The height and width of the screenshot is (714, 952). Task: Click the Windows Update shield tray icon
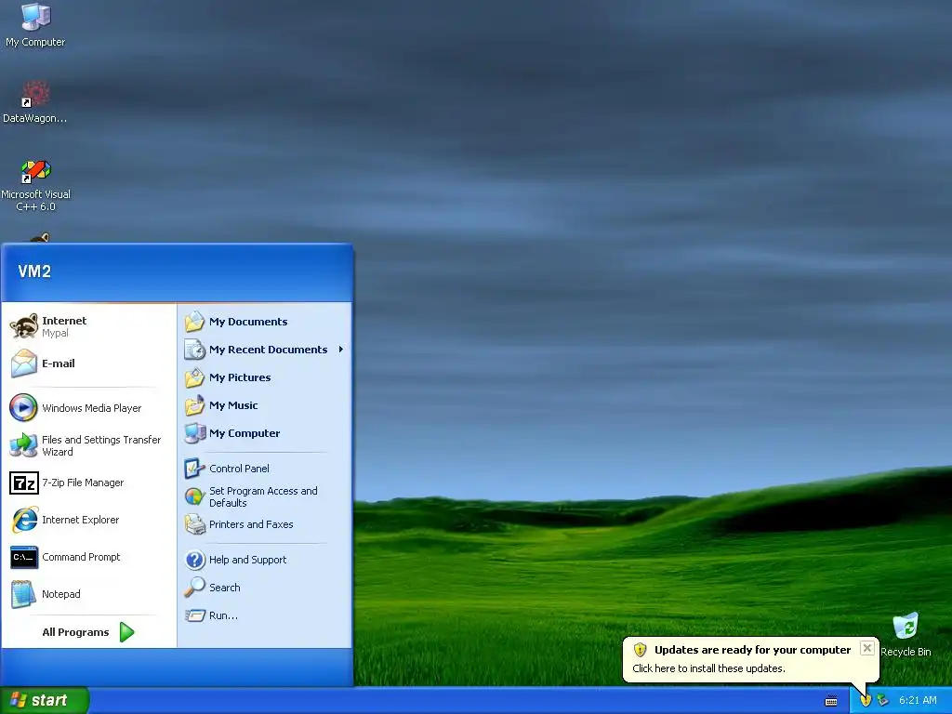(866, 700)
